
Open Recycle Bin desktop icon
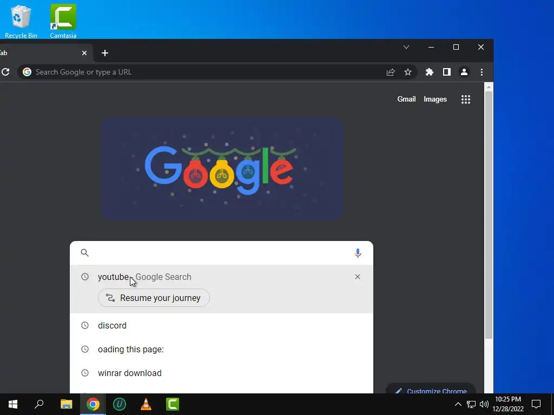pos(21,21)
